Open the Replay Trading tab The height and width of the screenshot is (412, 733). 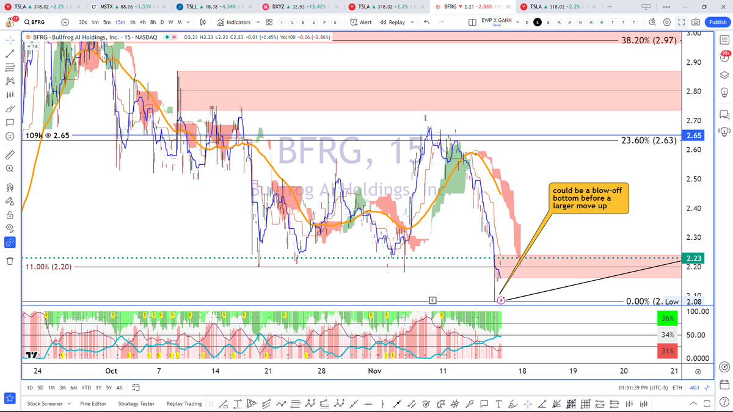click(x=184, y=403)
